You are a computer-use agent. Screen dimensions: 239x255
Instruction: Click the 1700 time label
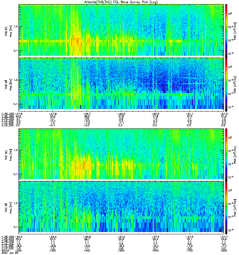coord(189,251)
